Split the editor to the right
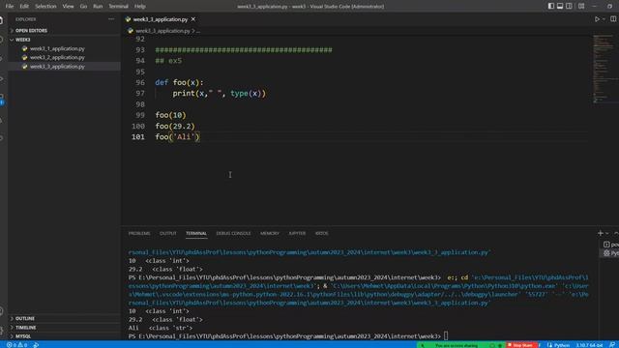619x348 pixels. tap(613, 19)
